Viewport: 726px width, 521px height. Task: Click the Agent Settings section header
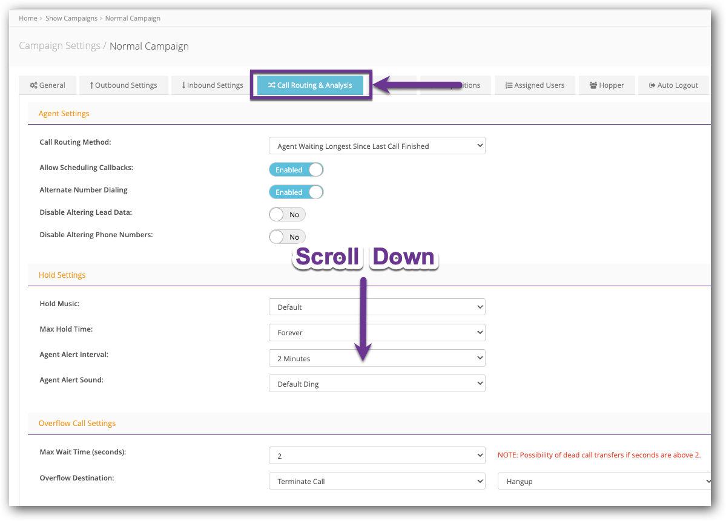pos(64,113)
